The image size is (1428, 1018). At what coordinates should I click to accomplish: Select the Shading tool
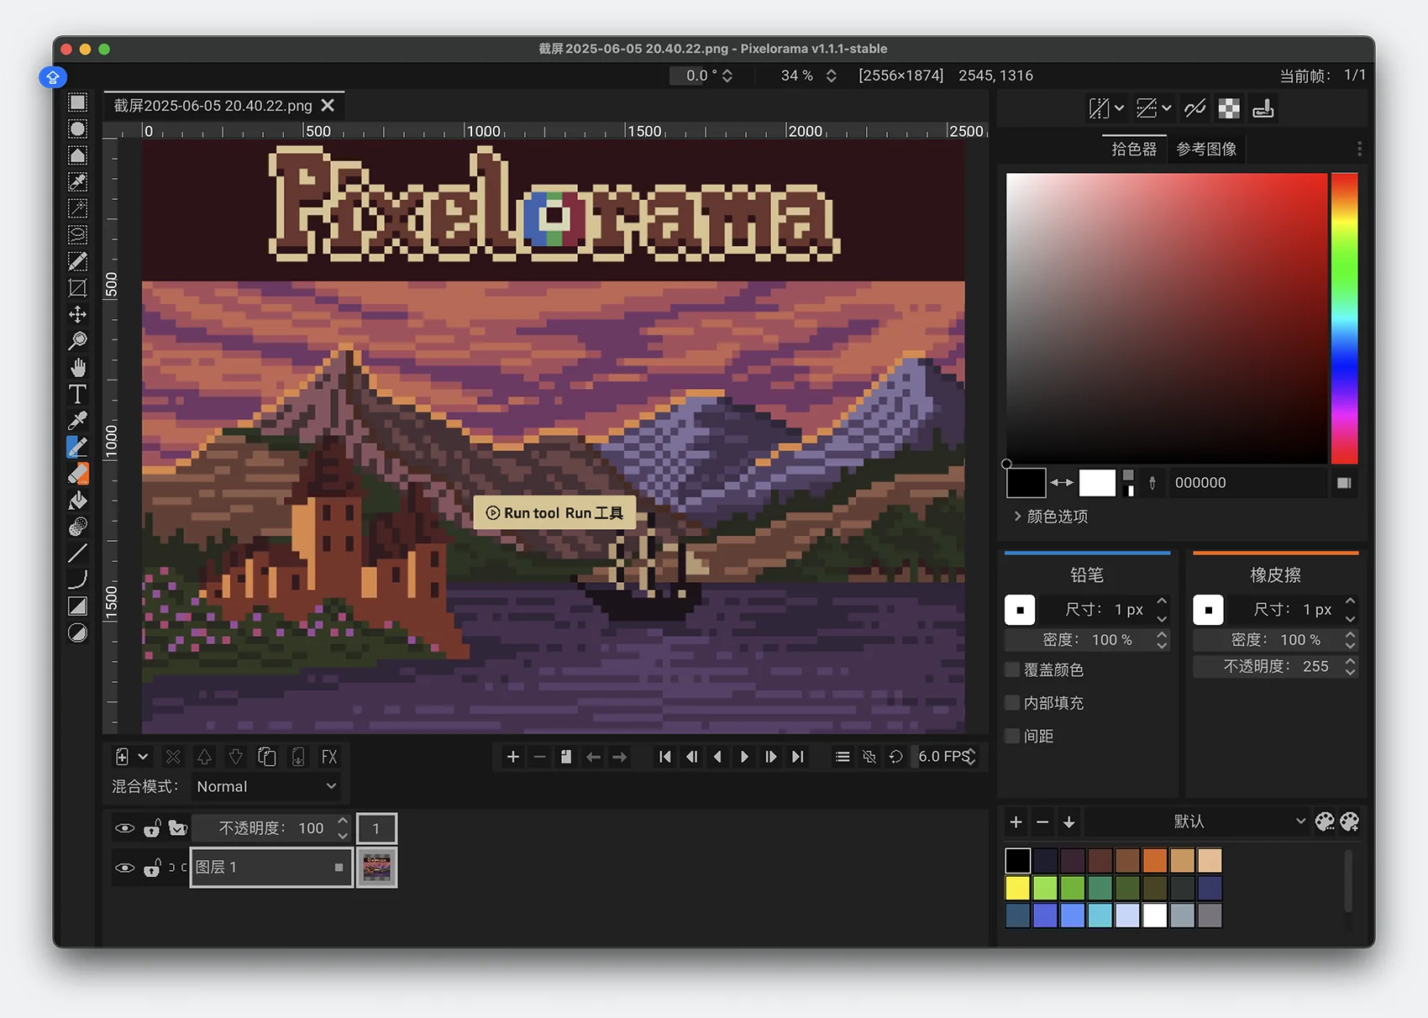(x=77, y=527)
